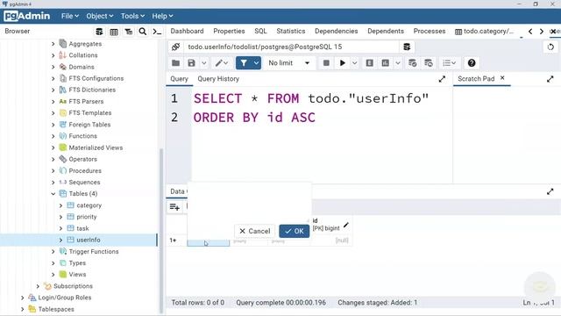Screen dimensions: 561x316
Task: Click the reset layout icon at top right
Action: coord(550,47)
